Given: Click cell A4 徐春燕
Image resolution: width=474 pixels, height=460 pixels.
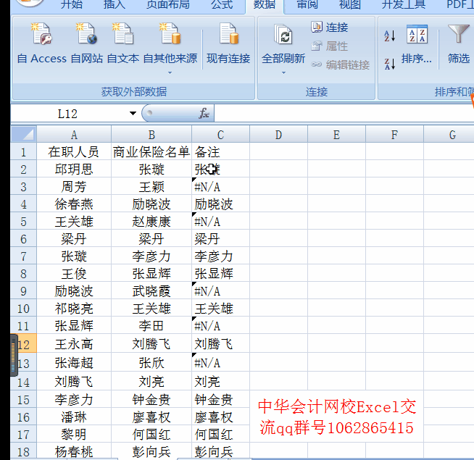Looking at the screenshot, I should 74,204.
